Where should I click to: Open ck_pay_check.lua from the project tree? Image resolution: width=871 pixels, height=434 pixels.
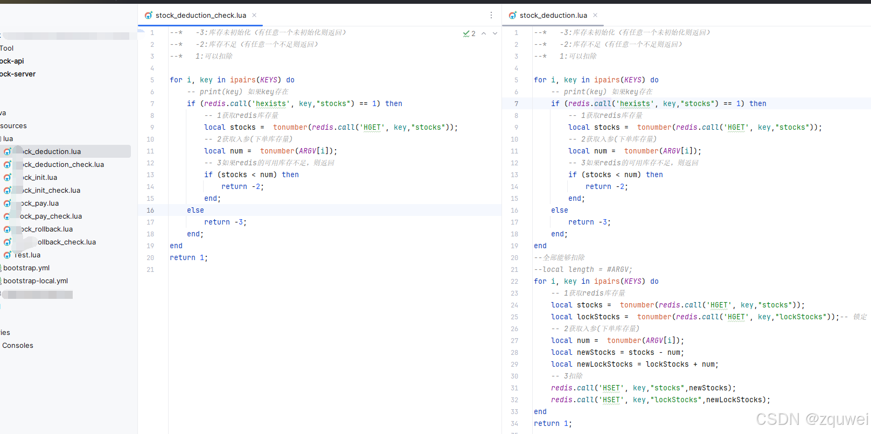pos(51,216)
